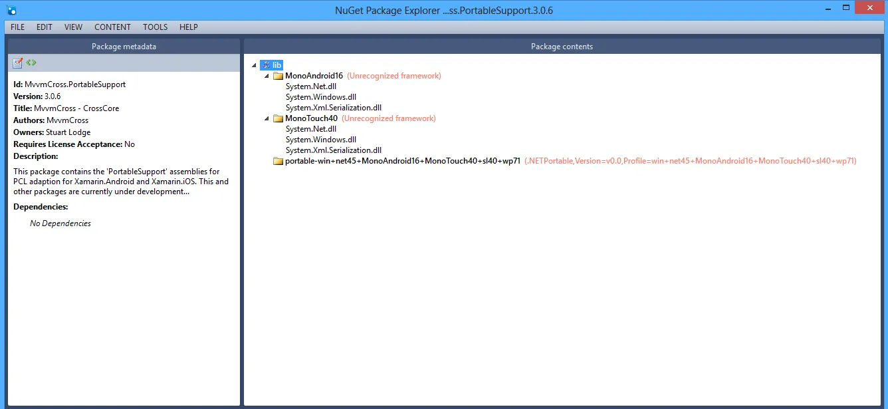Select System.Windows.dll under MonoAndroid16

click(x=321, y=97)
